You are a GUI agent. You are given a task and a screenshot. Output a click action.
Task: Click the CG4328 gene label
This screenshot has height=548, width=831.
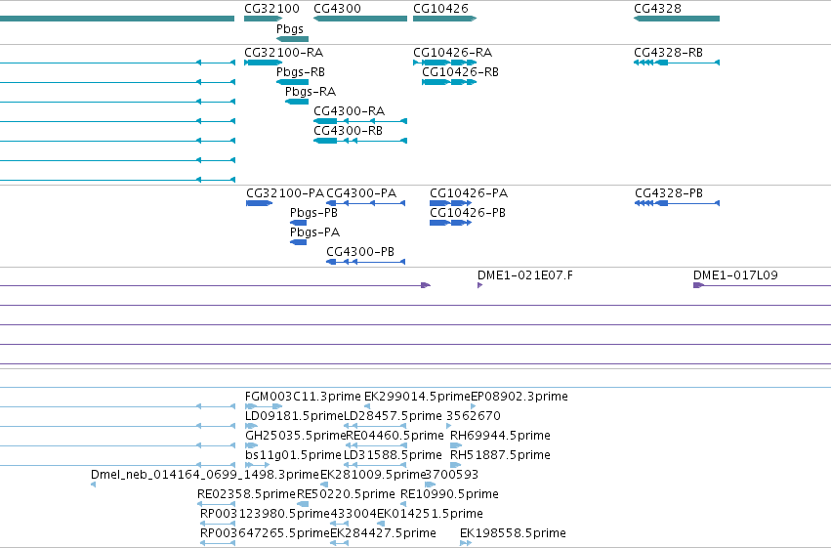tap(658, 9)
